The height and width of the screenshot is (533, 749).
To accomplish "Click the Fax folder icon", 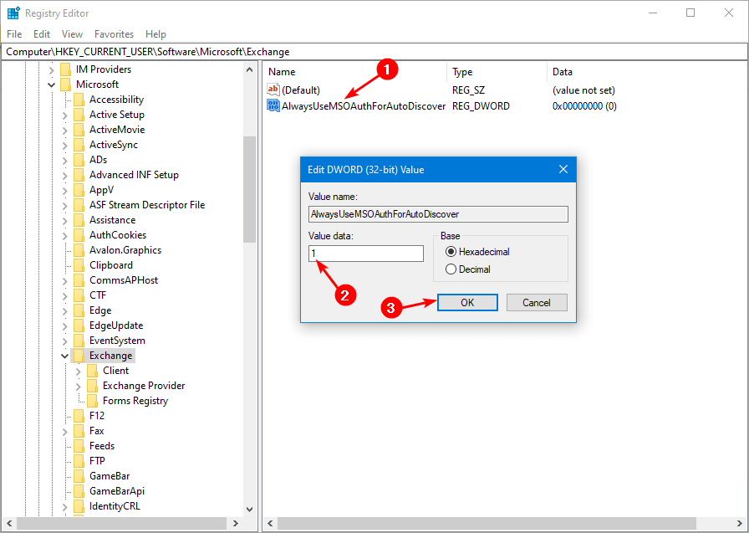I will 79,431.
